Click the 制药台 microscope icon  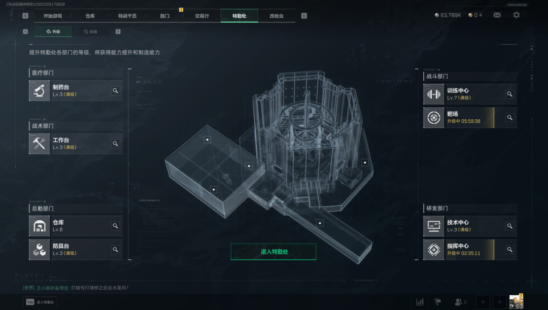pos(39,91)
